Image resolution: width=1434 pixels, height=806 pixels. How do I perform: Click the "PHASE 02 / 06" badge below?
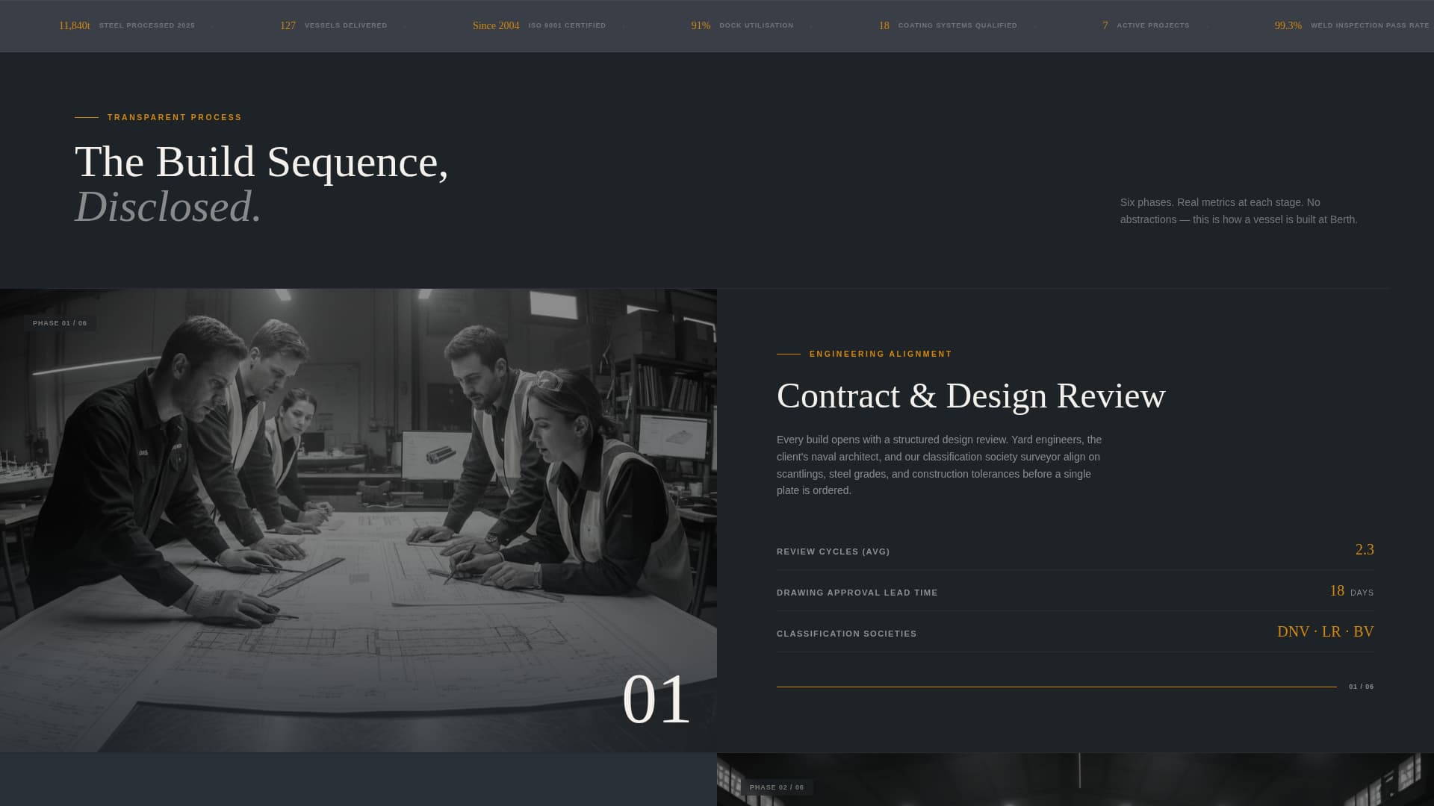point(776,787)
